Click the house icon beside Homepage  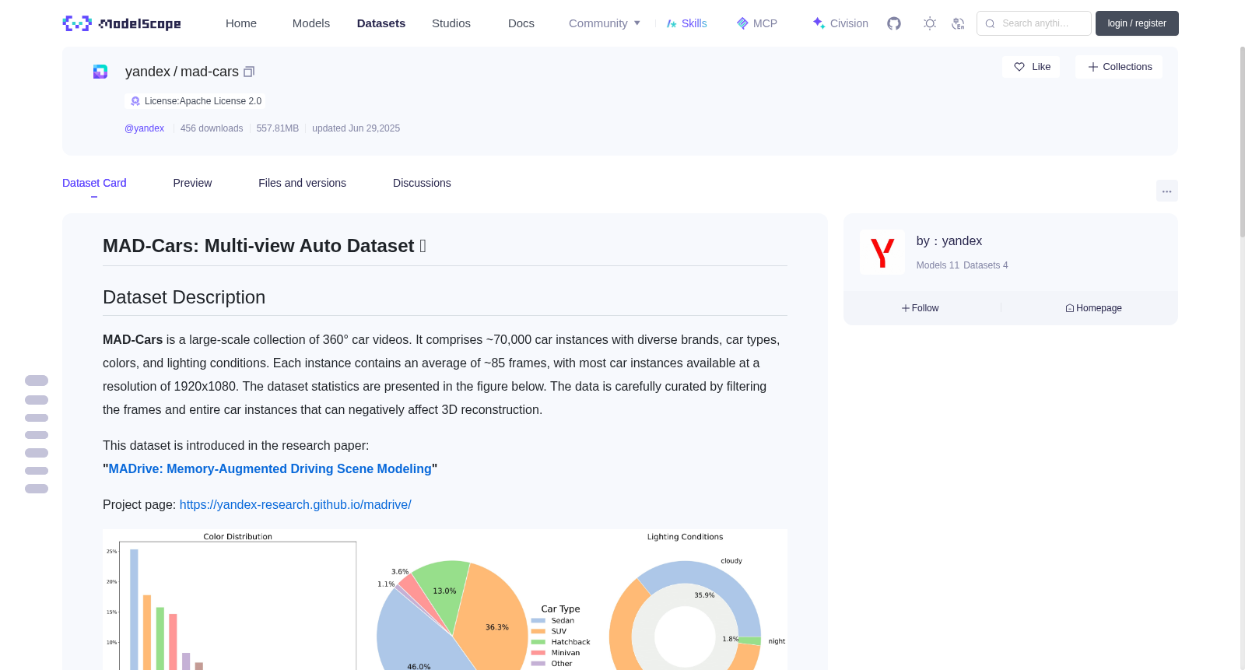pyautogui.click(x=1070, y=308)
